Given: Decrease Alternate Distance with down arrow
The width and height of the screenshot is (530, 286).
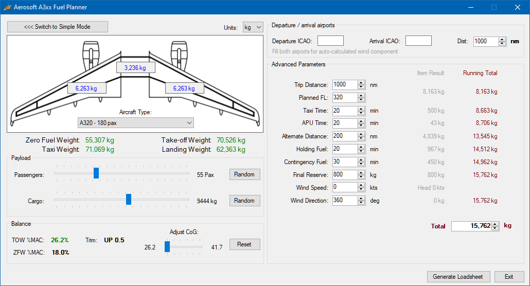Looking at the screenshot, I should (x=361, y=138).
